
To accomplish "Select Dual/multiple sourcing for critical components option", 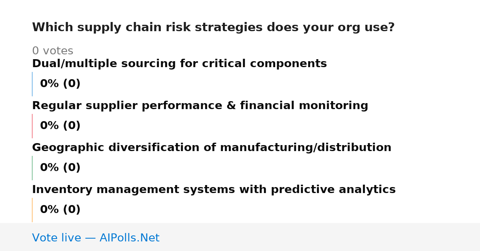I will point(179,64).
